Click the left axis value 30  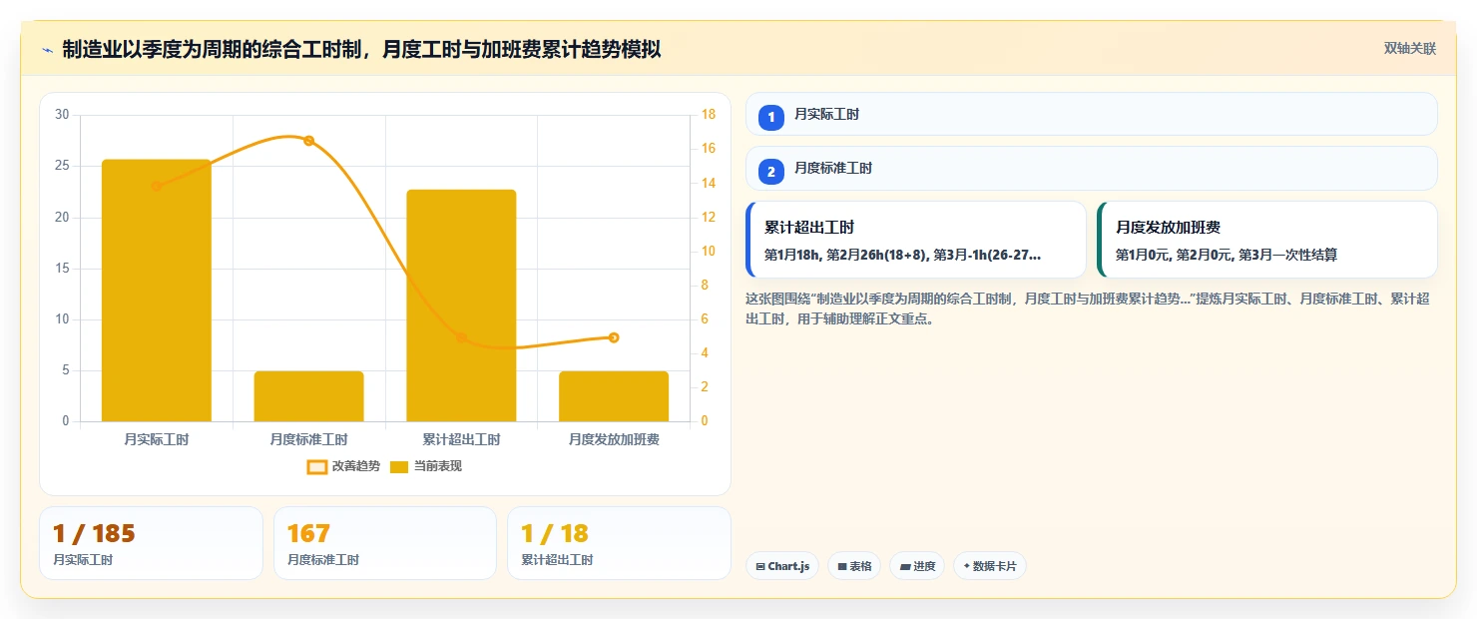coord(62,115)
